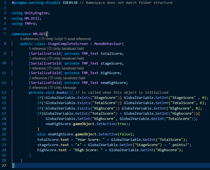
Task: Click the 'highScore' field name on line 11
Action: [x=110, y=73]
